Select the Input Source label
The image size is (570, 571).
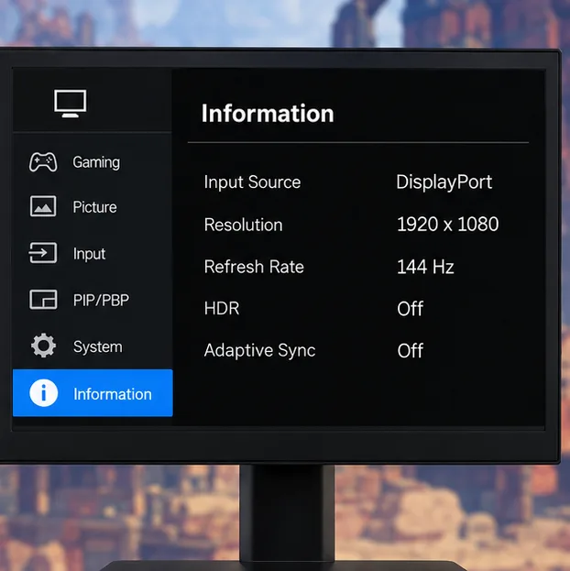[252, 182]
